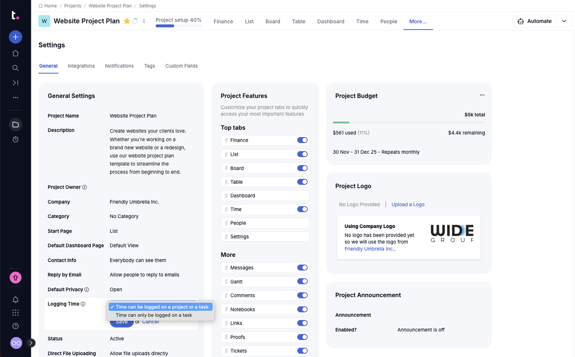Open search from the sidebar

[x=15, y=68]
